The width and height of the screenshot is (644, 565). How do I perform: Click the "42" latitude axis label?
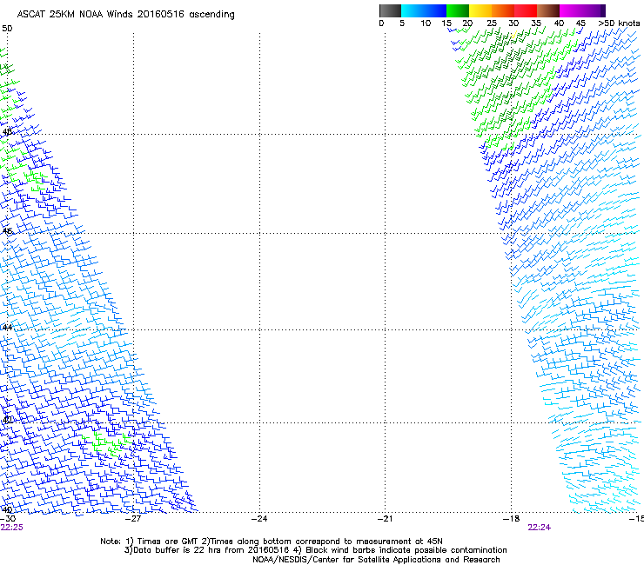point(7,420)
